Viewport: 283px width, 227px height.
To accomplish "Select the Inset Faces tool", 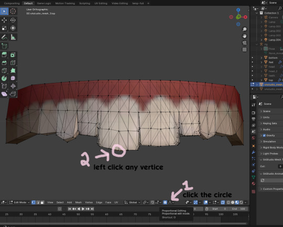I will click(13, 55).
